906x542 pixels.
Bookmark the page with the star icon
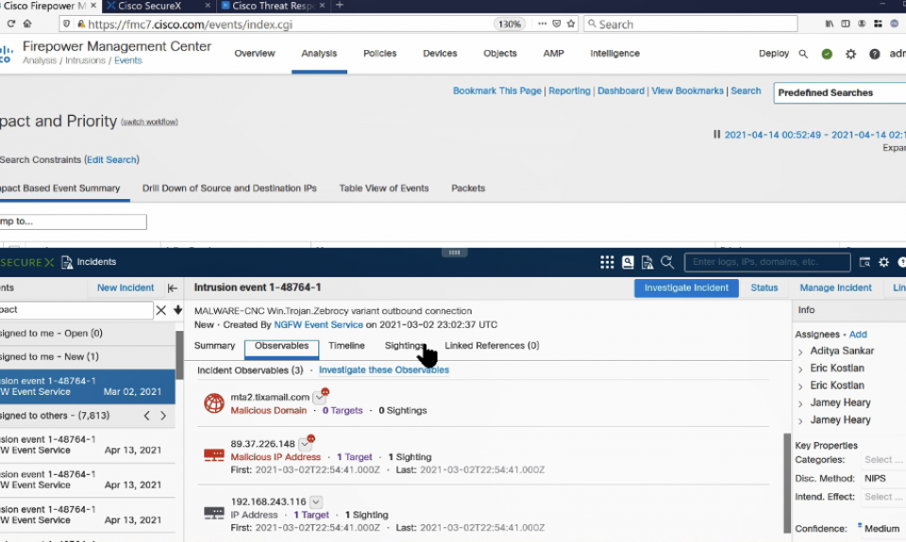(x=571, y=24)
